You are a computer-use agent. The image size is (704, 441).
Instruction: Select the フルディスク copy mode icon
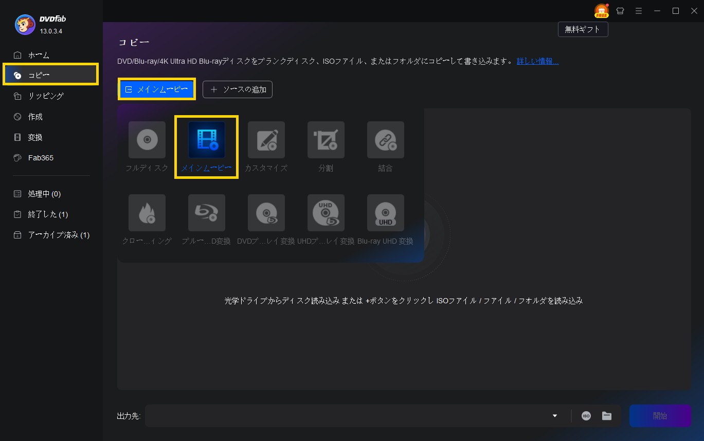pyautogui.click(x=147, y=140)
